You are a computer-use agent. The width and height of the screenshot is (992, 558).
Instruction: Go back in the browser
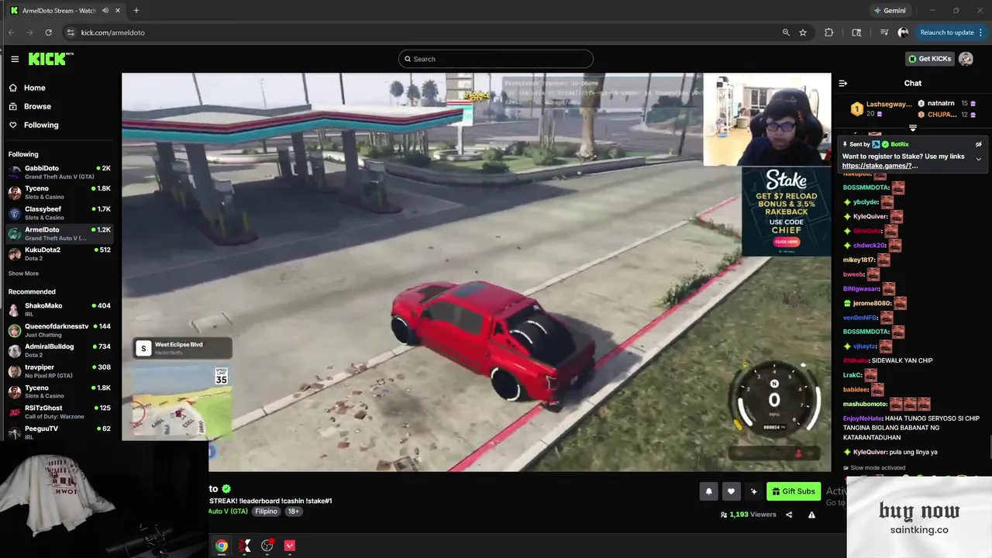click(11, 33)
